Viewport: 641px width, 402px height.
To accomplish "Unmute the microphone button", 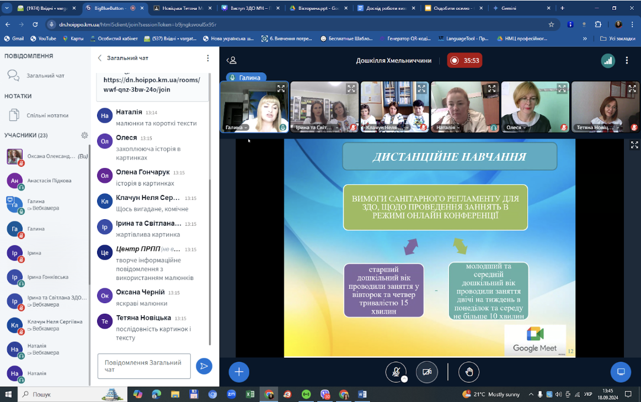I will pos(396,372).
